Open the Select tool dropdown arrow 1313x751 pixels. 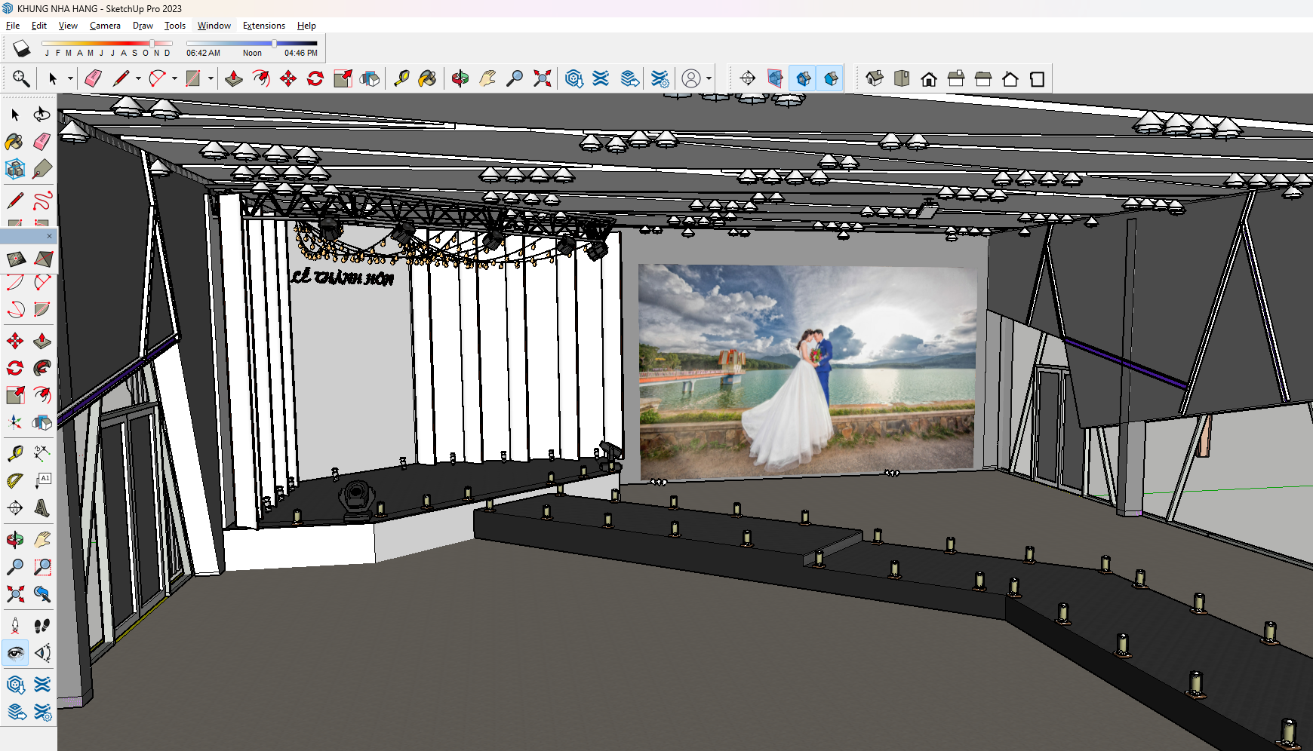[x=70, y=78]
